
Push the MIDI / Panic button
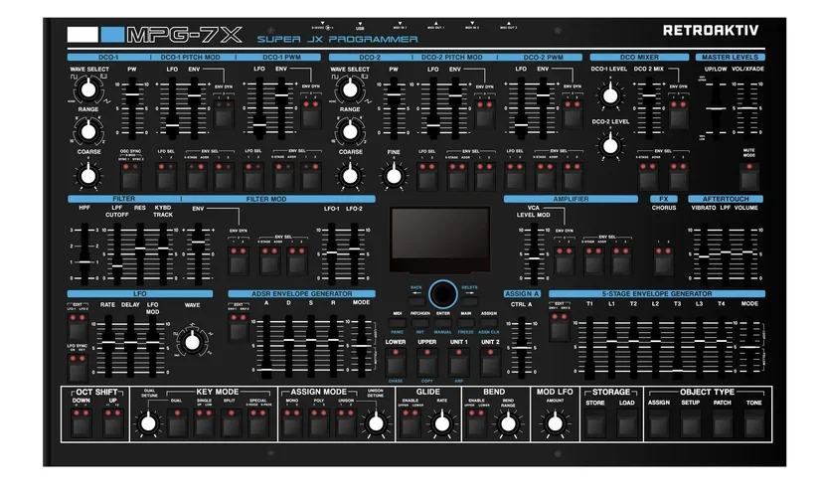click(x=398, y=323)
